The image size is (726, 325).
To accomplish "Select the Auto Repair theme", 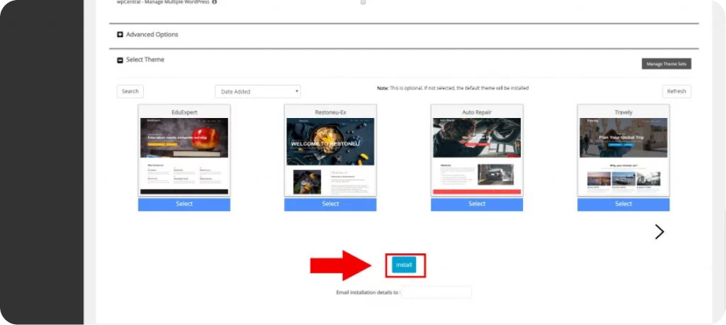I will coord(477,204).
